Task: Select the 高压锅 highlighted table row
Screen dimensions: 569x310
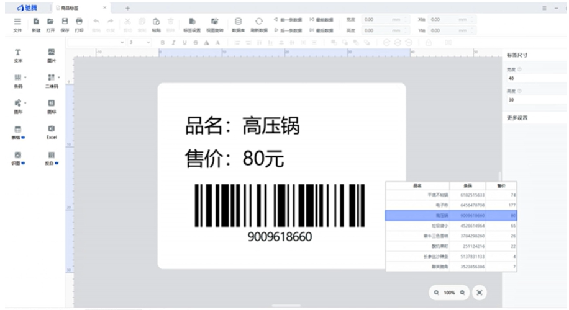Action: (451, 216)
